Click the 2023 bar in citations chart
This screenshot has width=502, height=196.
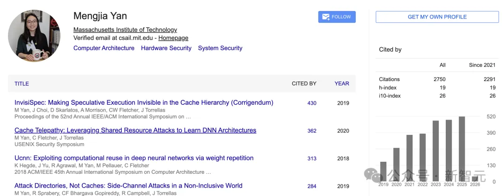pos(436,151)
